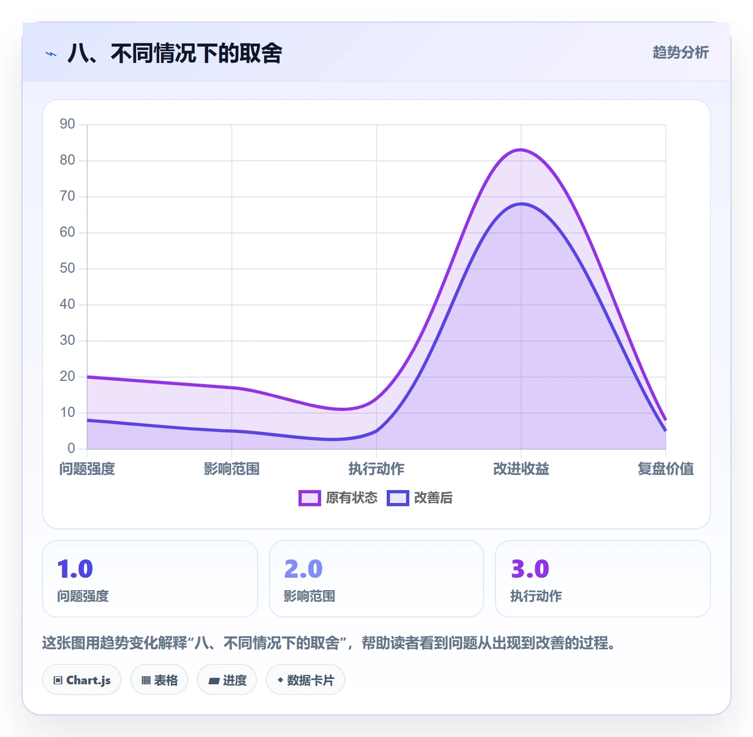
Task: Click the 90 y-axis tick label
Action: [x=67, y=124]
